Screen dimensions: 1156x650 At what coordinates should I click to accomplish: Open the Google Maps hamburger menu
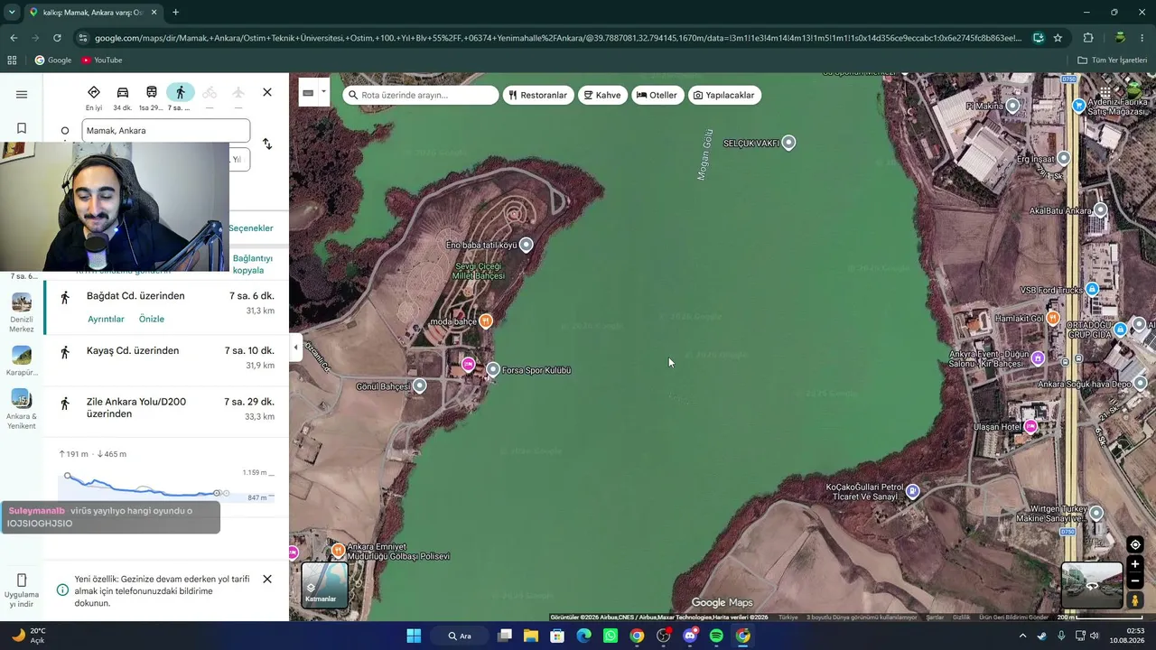[22, 95]
